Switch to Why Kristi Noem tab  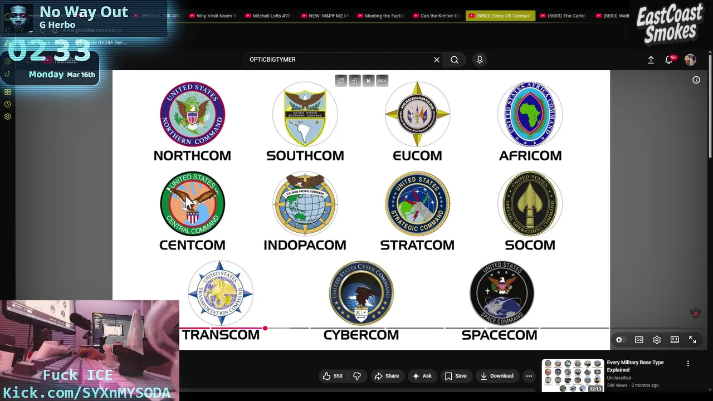click(212, 16)
